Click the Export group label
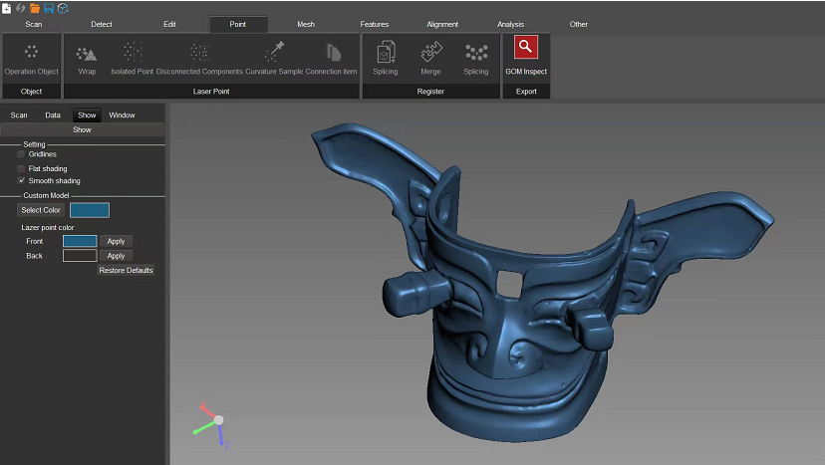Image resolution: width=825 pixels, height=465 pixels. [x=526, y=91]
